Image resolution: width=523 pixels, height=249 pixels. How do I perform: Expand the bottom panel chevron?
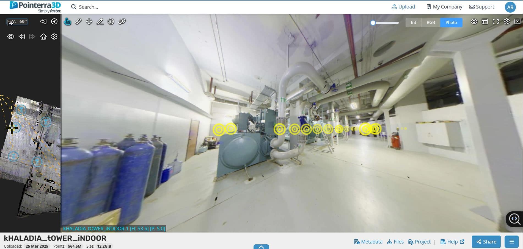(261, 247)
